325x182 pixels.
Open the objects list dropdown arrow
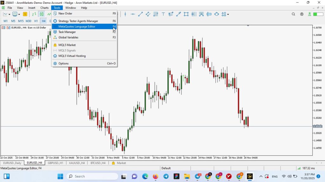(228, 14)
